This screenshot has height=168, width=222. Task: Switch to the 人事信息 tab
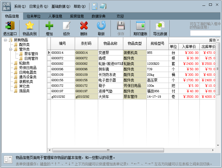[55, 16]
